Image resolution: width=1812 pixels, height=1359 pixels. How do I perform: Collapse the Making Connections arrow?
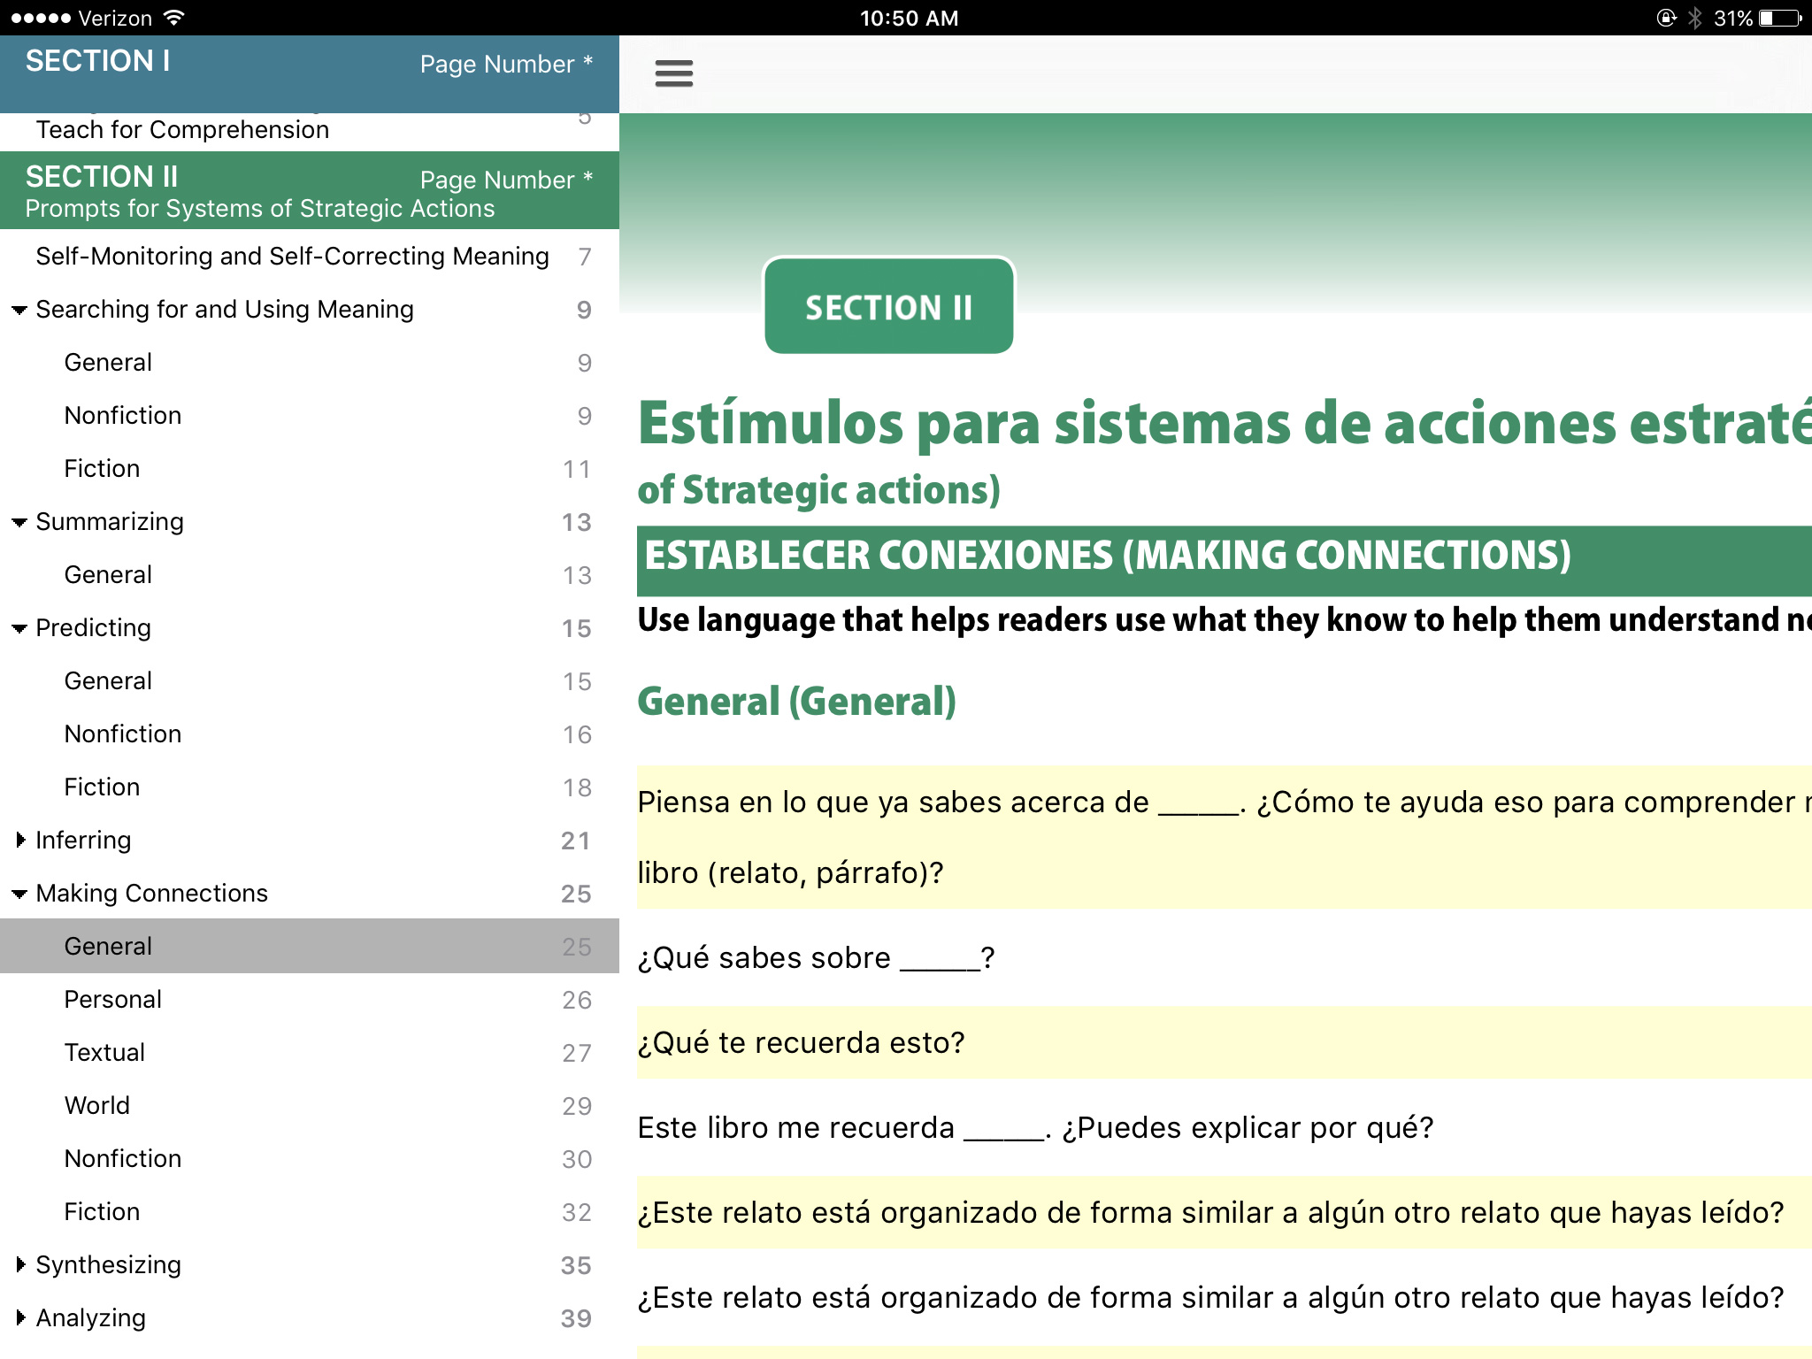(x=19, y=894)
